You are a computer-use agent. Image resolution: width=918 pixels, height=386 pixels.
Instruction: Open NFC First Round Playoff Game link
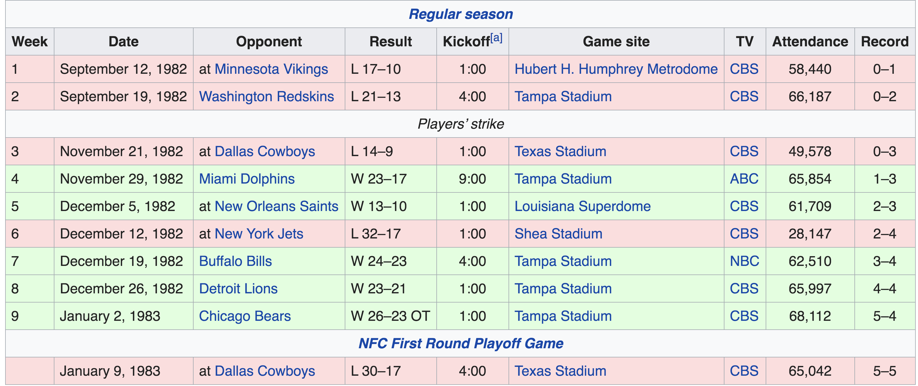(460, 343)
